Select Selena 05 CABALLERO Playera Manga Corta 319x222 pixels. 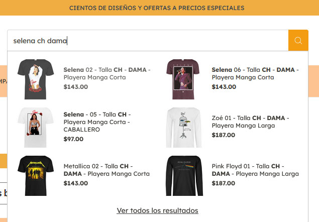coord(97,122)
